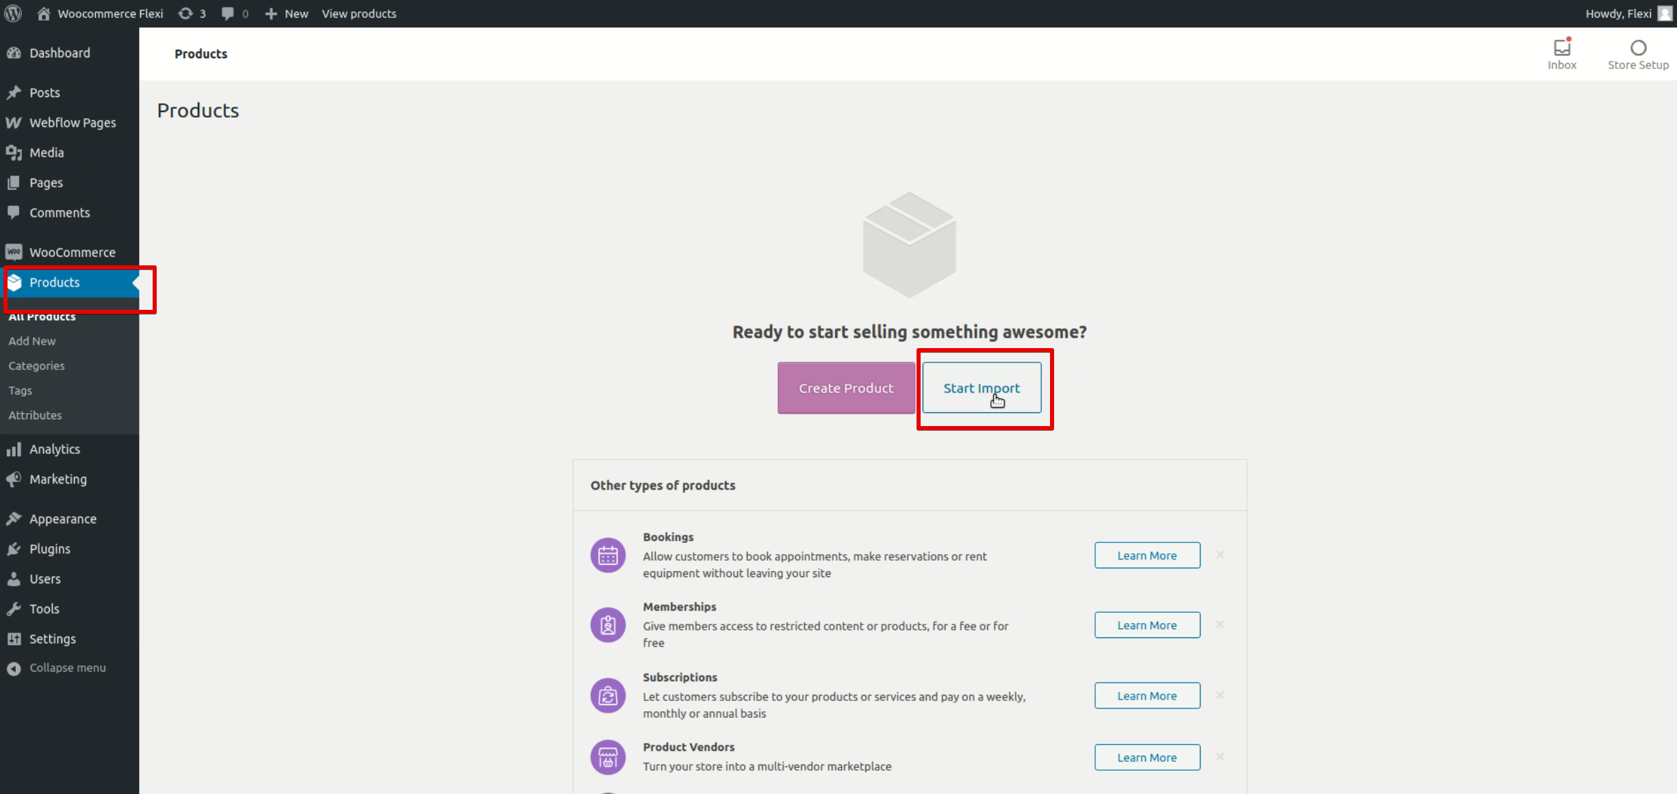Click the Plugins plug icon

[x=14, y=549]
